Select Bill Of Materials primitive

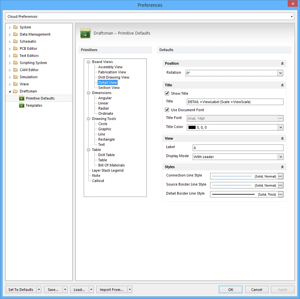coord(111,165)
